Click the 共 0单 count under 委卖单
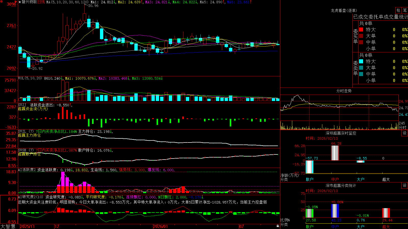The height and width of the screenshot is (229, 408). 366,55
